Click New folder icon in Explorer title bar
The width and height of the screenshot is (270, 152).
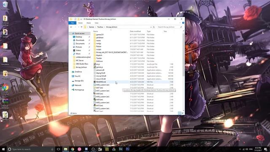pyautogui.click(x=78, y=19)
